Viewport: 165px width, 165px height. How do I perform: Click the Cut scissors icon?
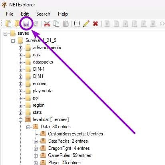47,24
